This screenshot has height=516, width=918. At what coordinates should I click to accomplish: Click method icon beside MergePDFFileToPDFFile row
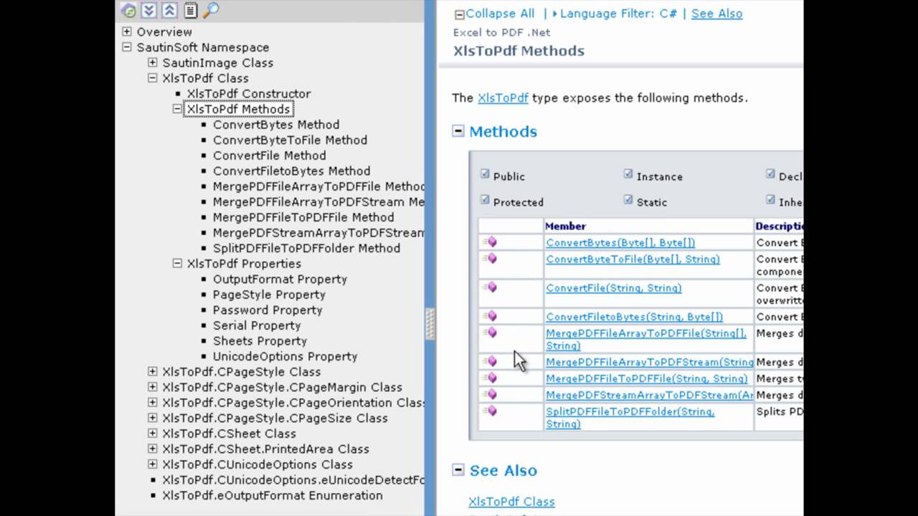(490, 378)
